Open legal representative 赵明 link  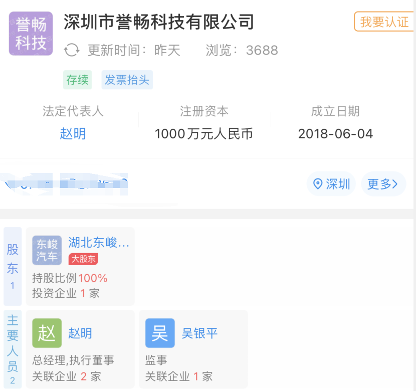73,134
